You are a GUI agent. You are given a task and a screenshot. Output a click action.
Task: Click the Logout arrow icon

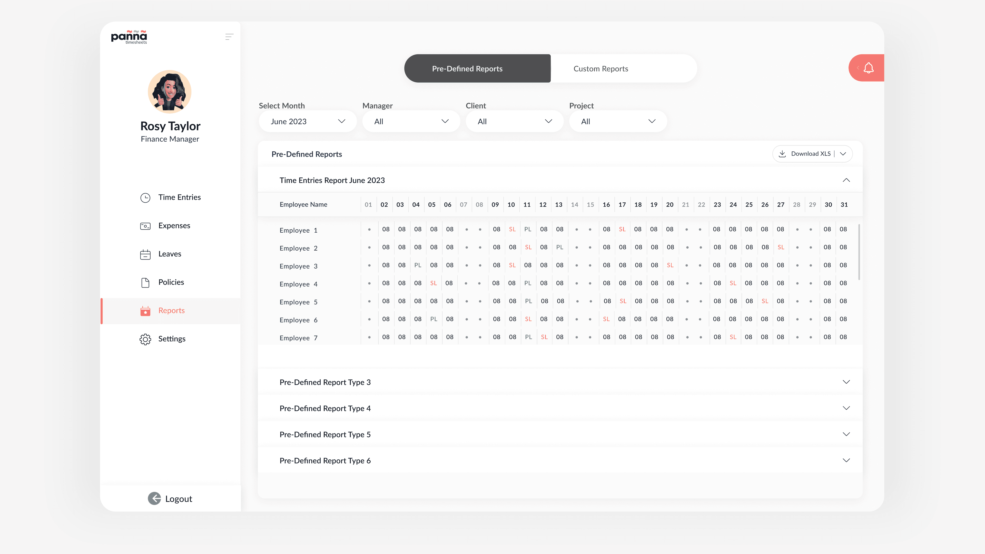tap(154, 498)
